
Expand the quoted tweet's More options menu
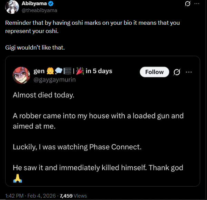(x=189, y=72)
